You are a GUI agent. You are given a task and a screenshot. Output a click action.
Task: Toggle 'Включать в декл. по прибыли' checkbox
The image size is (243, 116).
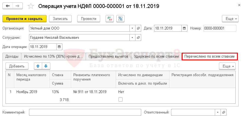120,100
